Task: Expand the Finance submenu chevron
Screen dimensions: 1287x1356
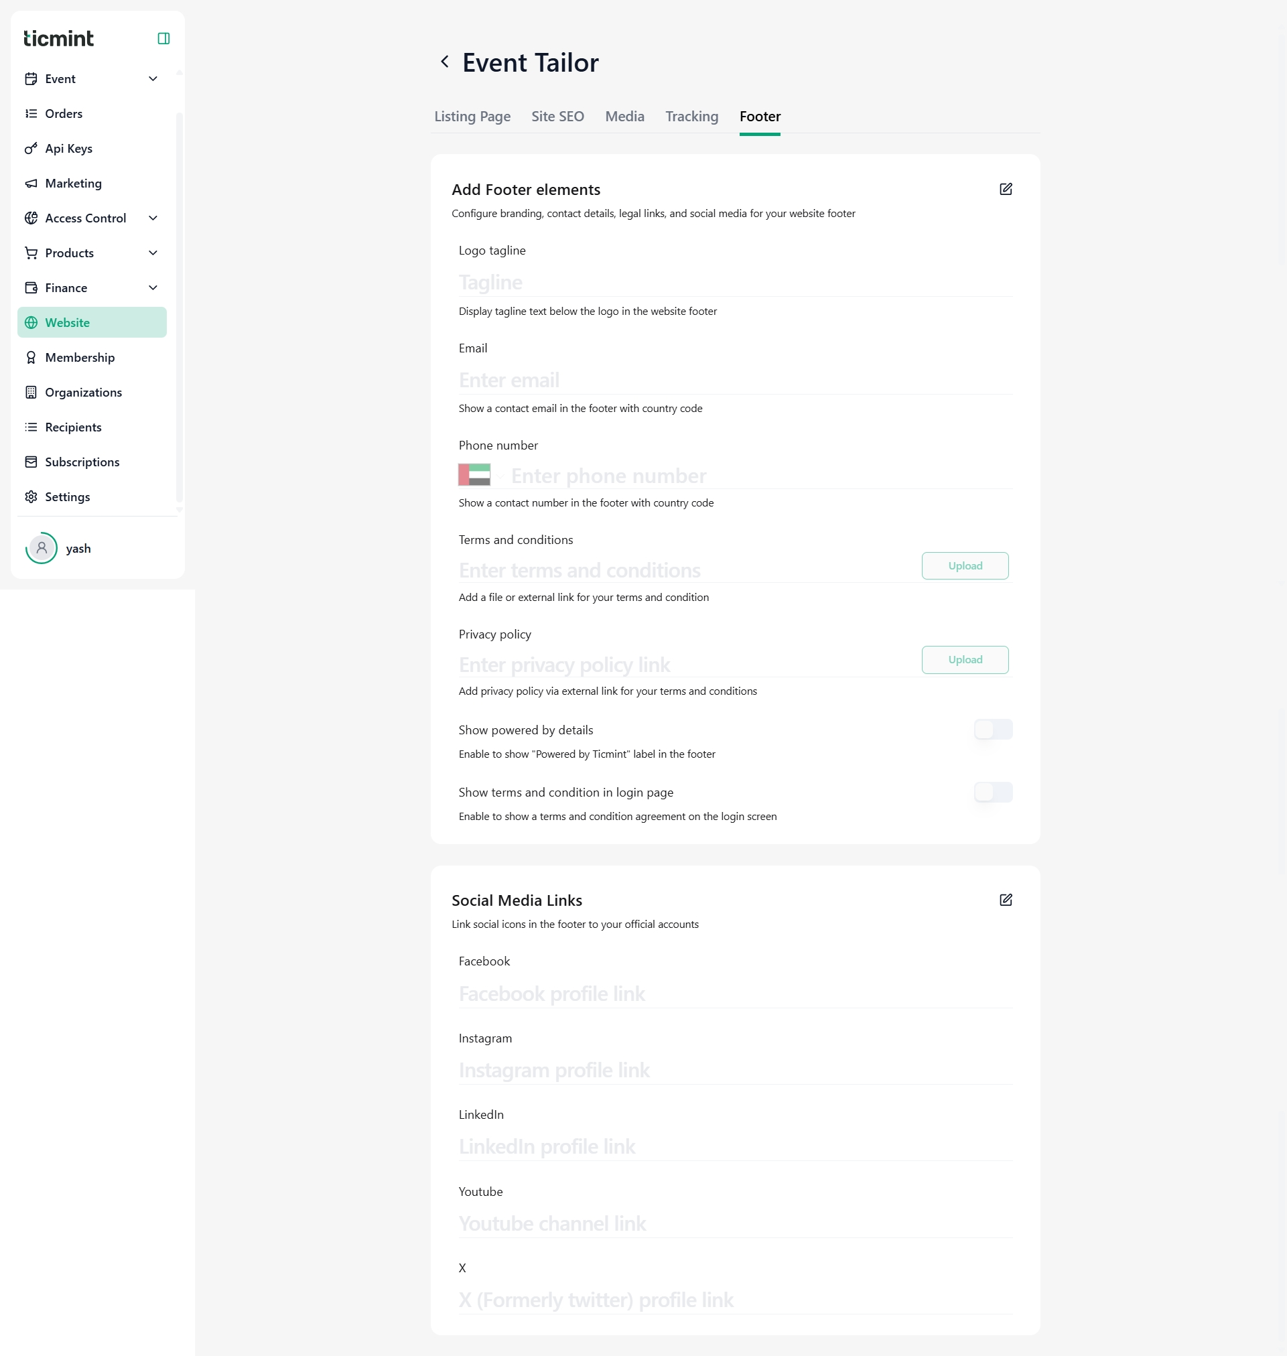Action: (153, 287)
